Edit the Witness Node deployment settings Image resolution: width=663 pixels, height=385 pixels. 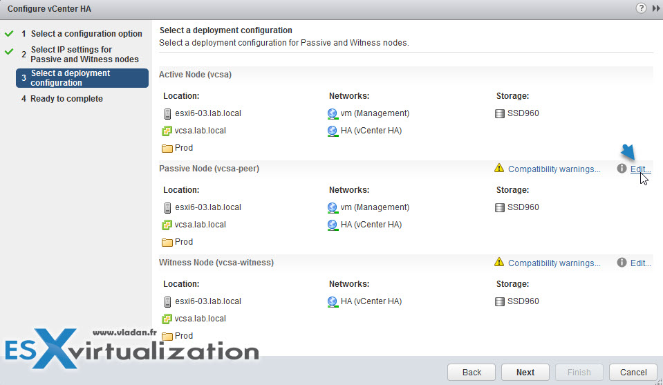[x=640, y=263]
